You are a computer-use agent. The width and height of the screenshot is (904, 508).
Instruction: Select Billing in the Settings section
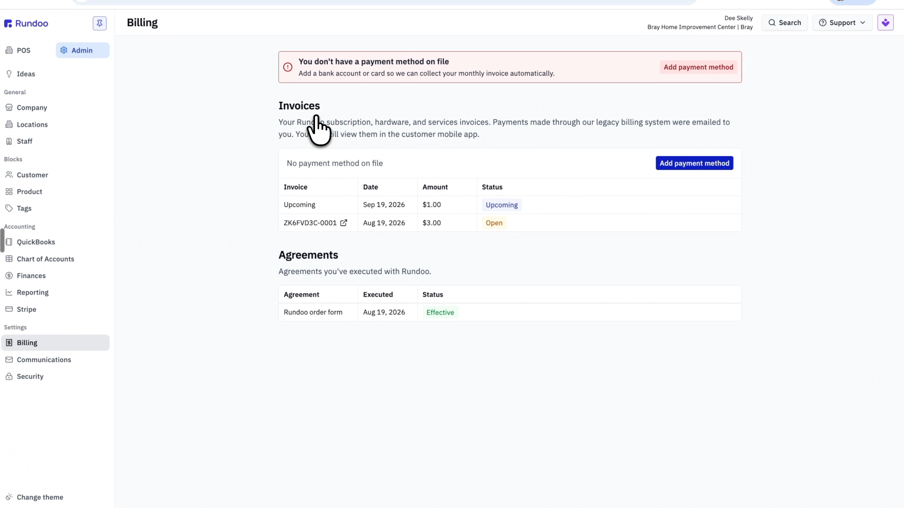[x=56, y=343]
